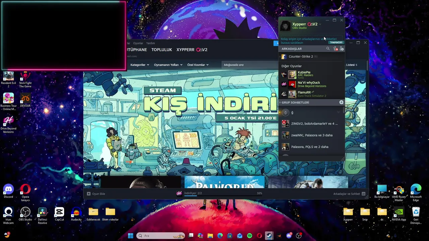The height and width of the screenshot is (241, 429).
Task: Expand the Kategoriler dropdown in Steam store
Action: click(139, 65)
